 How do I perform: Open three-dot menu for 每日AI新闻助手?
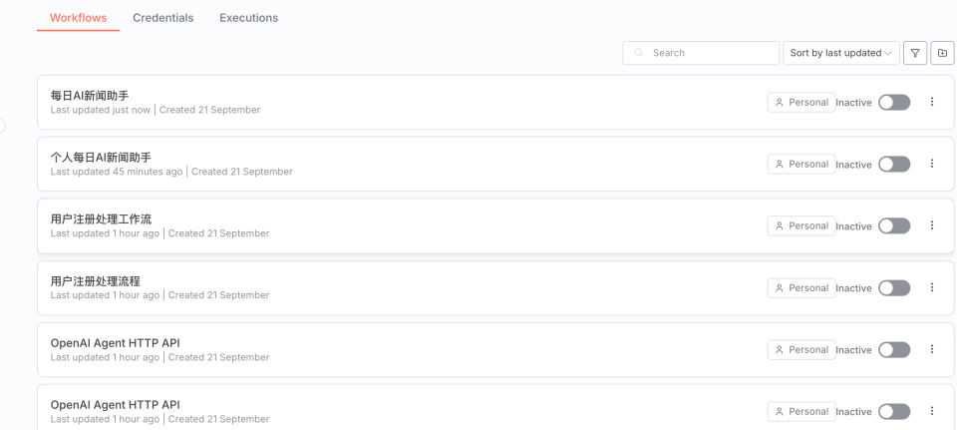pyautogui.click(x=932, y=102)
